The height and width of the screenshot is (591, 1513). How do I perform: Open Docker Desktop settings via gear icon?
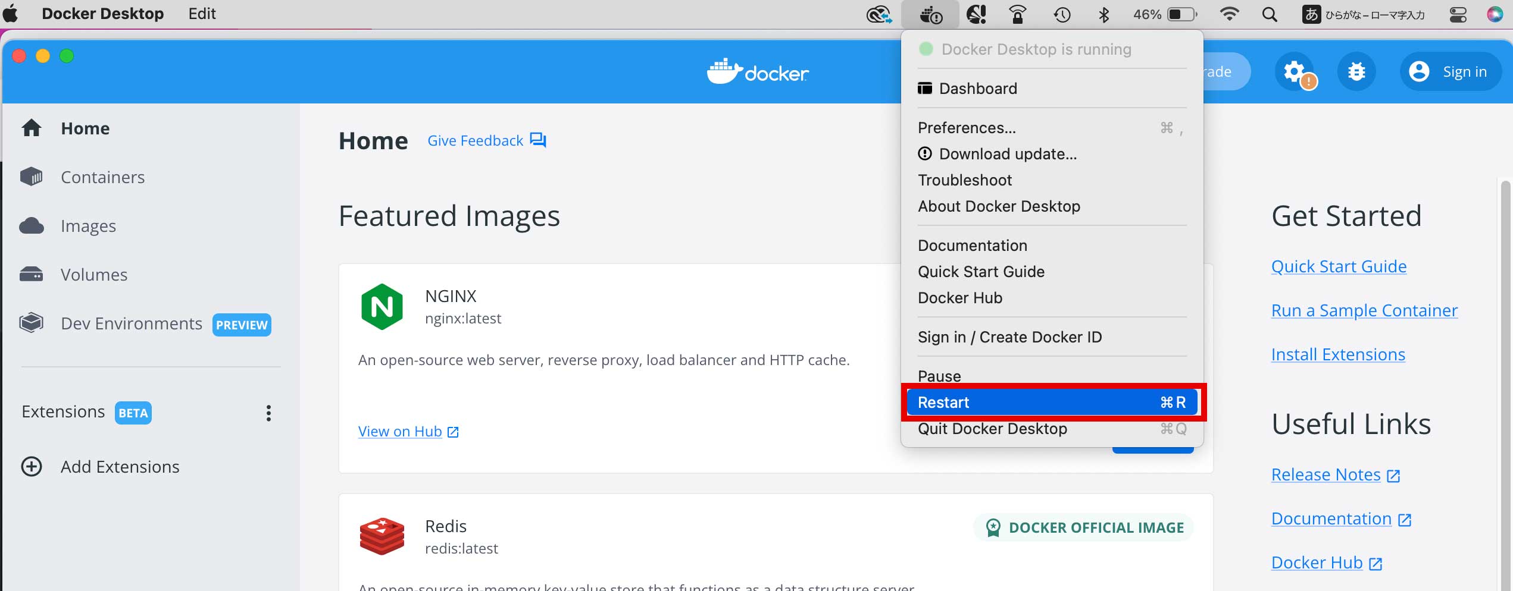pos(1294,71)
